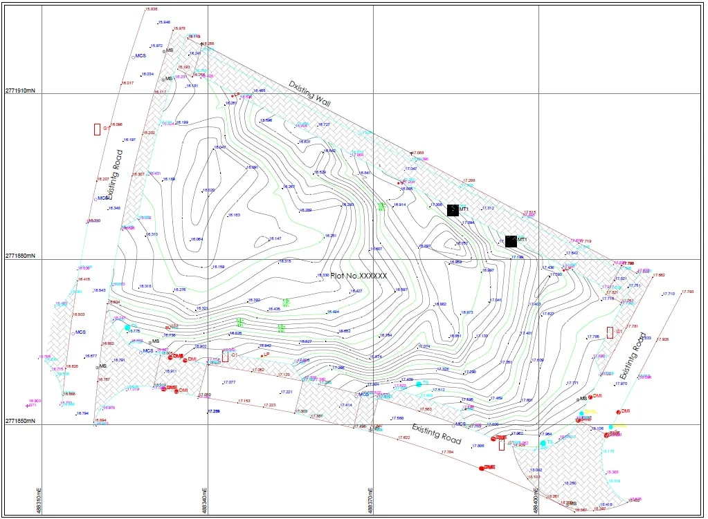Select the green tree symbol near 16.914
This screenshot has height=519, width=708.
(x=382, y=206)
